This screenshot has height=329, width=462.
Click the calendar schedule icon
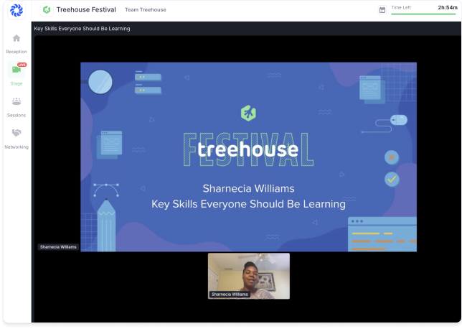pyautogui.click(x=382, y=10)
